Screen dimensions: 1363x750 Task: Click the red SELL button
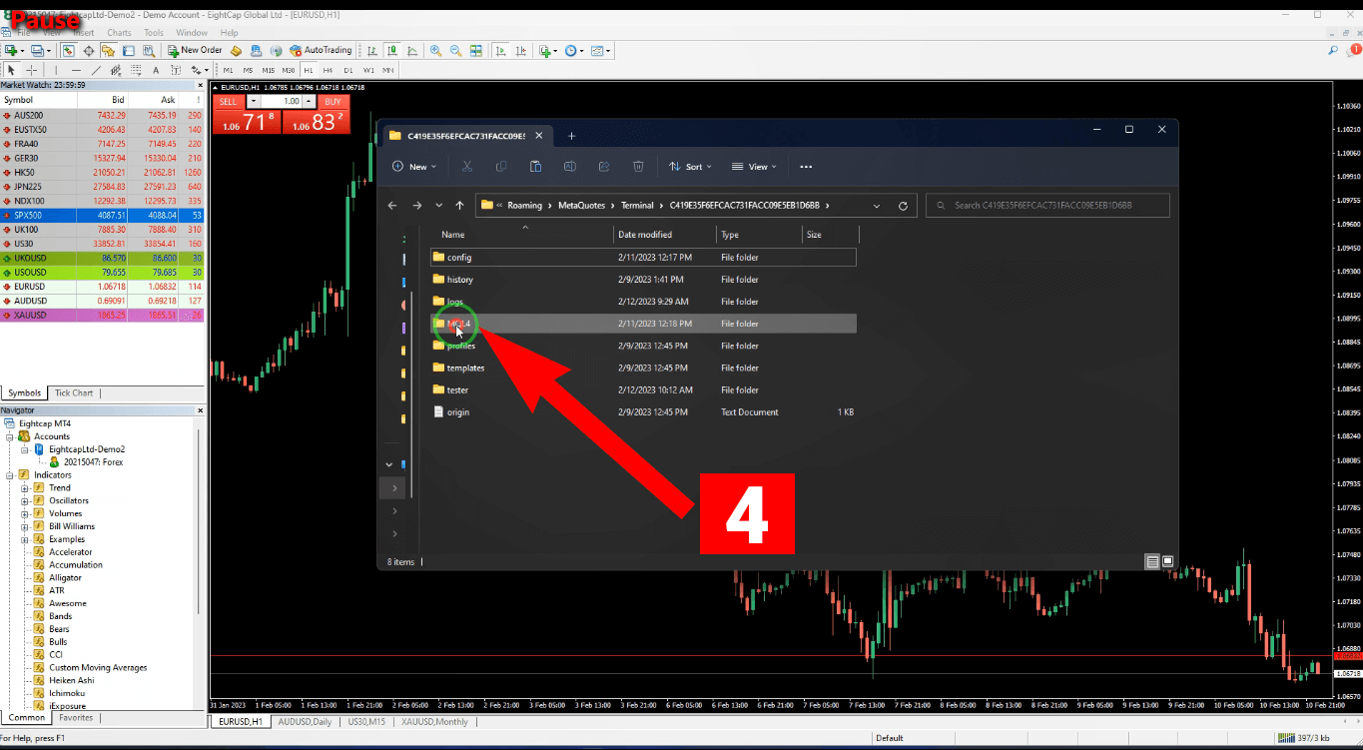(x=229, y=102)
